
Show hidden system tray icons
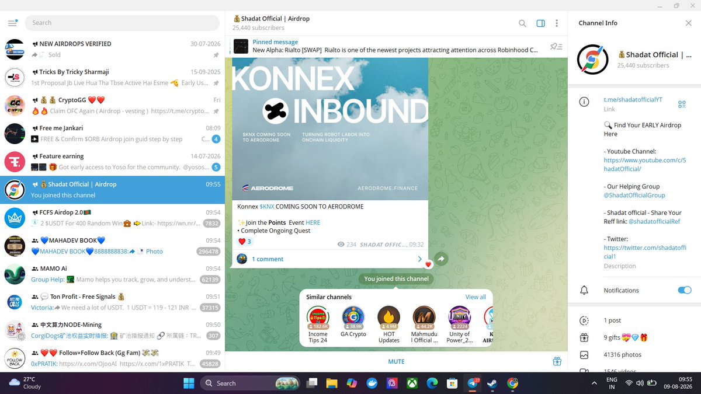(595, 383)
